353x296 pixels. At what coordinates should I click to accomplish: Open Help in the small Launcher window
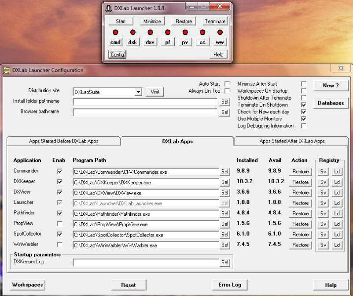click(x=218, y=54)
